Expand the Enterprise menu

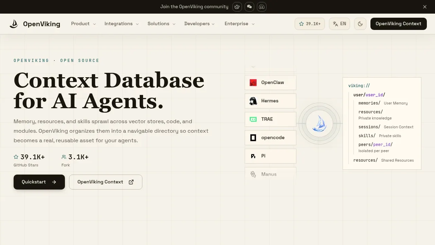tap(240, 24)
